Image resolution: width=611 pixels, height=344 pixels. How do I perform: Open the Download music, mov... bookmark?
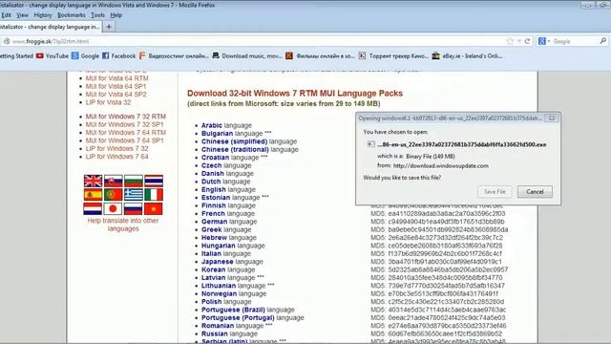pos(247,56)
